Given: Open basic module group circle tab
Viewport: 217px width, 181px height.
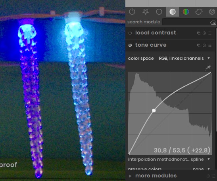Looking at the screenshot, I should [x=159, y=12].
